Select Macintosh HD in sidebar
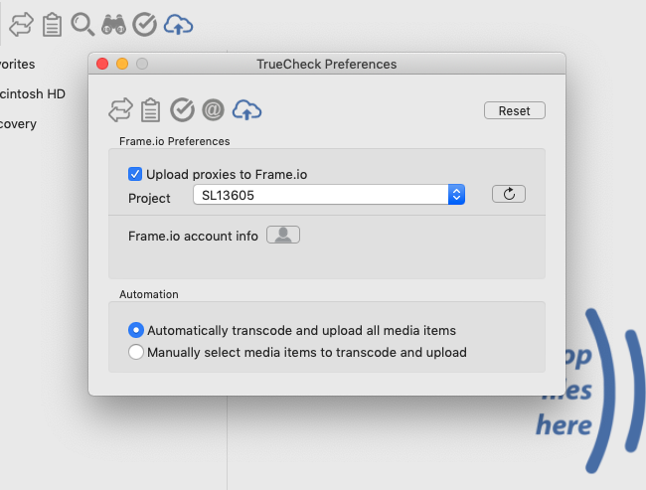 pos(32,94)
